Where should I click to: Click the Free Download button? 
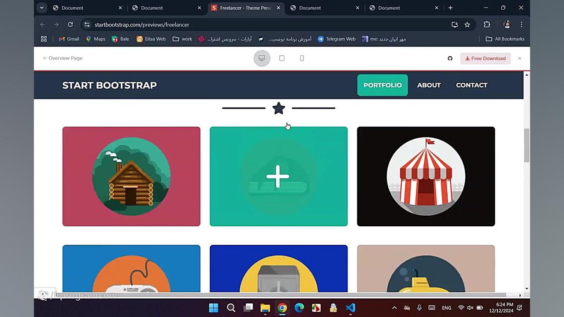click(486, 58)
